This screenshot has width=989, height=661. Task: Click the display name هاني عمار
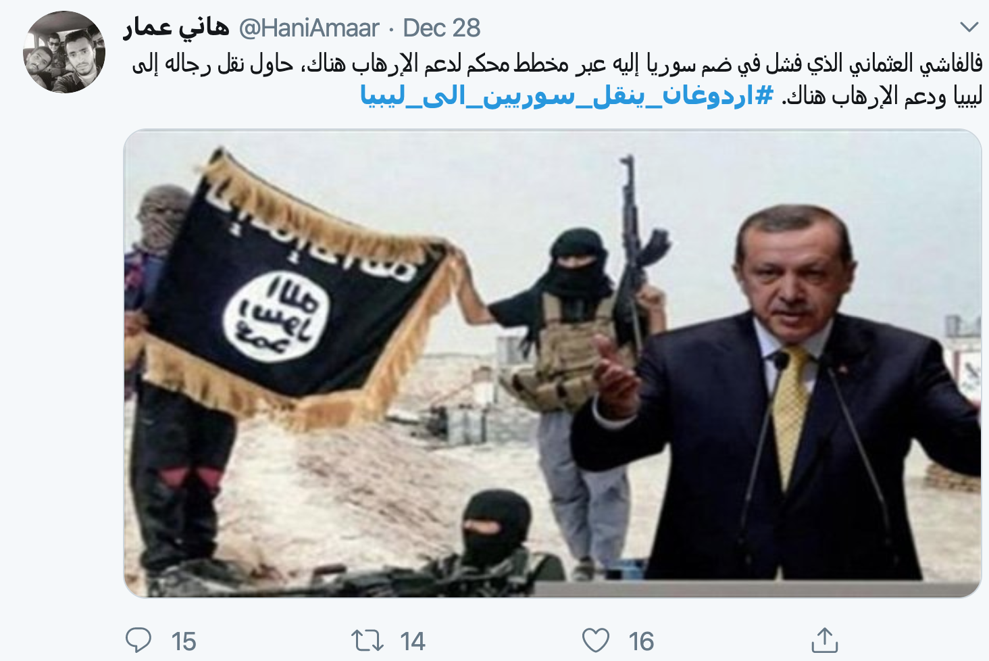coord(176,28)
